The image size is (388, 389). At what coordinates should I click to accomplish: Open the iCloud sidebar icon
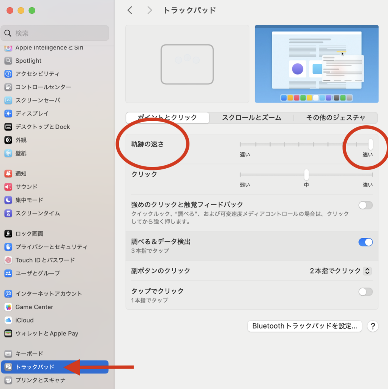click(x=8, y=320)
